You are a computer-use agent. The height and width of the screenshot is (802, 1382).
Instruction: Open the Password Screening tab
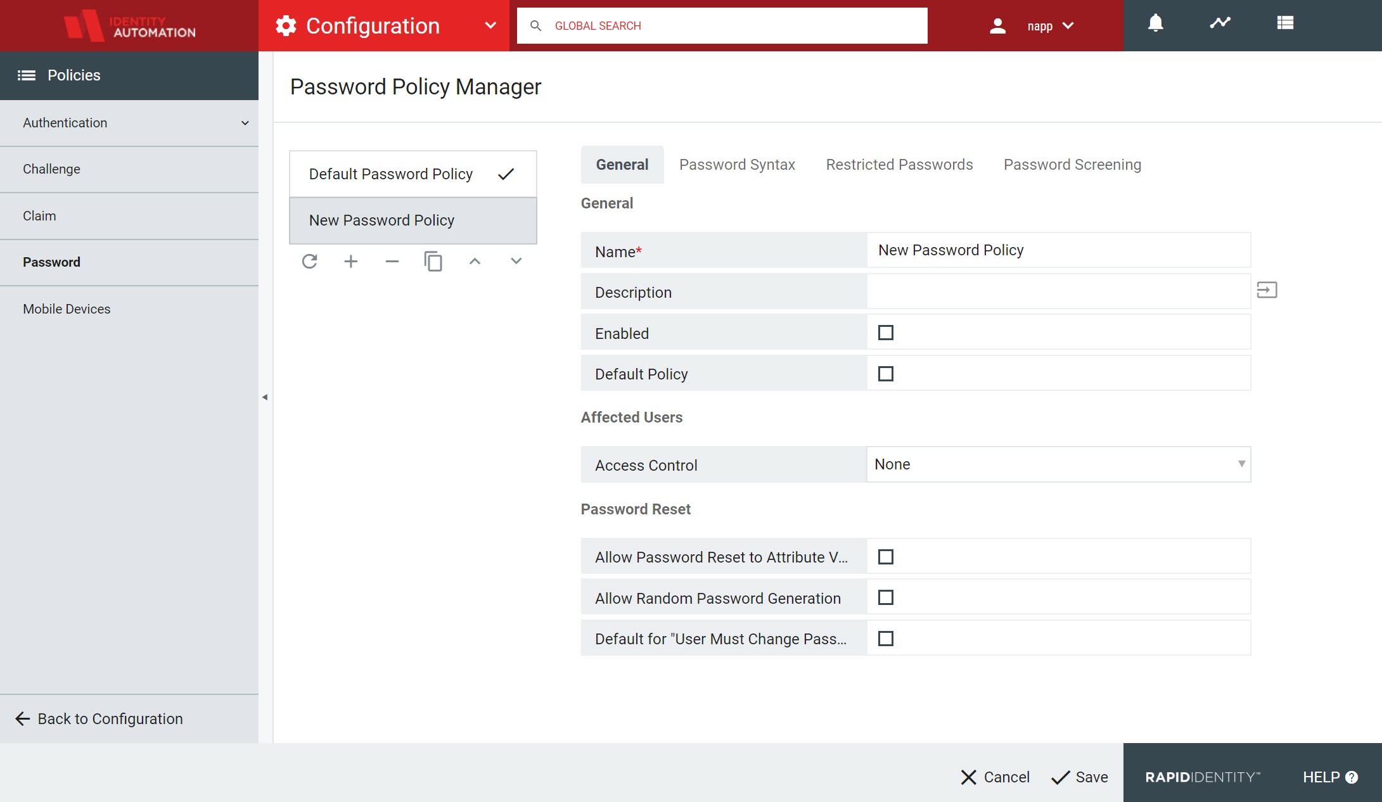click(x=1072, y=165)
